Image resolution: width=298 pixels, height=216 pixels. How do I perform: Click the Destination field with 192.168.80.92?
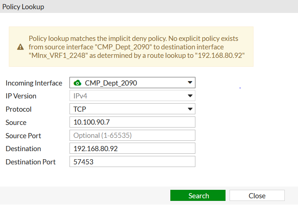tap(132, 149)
